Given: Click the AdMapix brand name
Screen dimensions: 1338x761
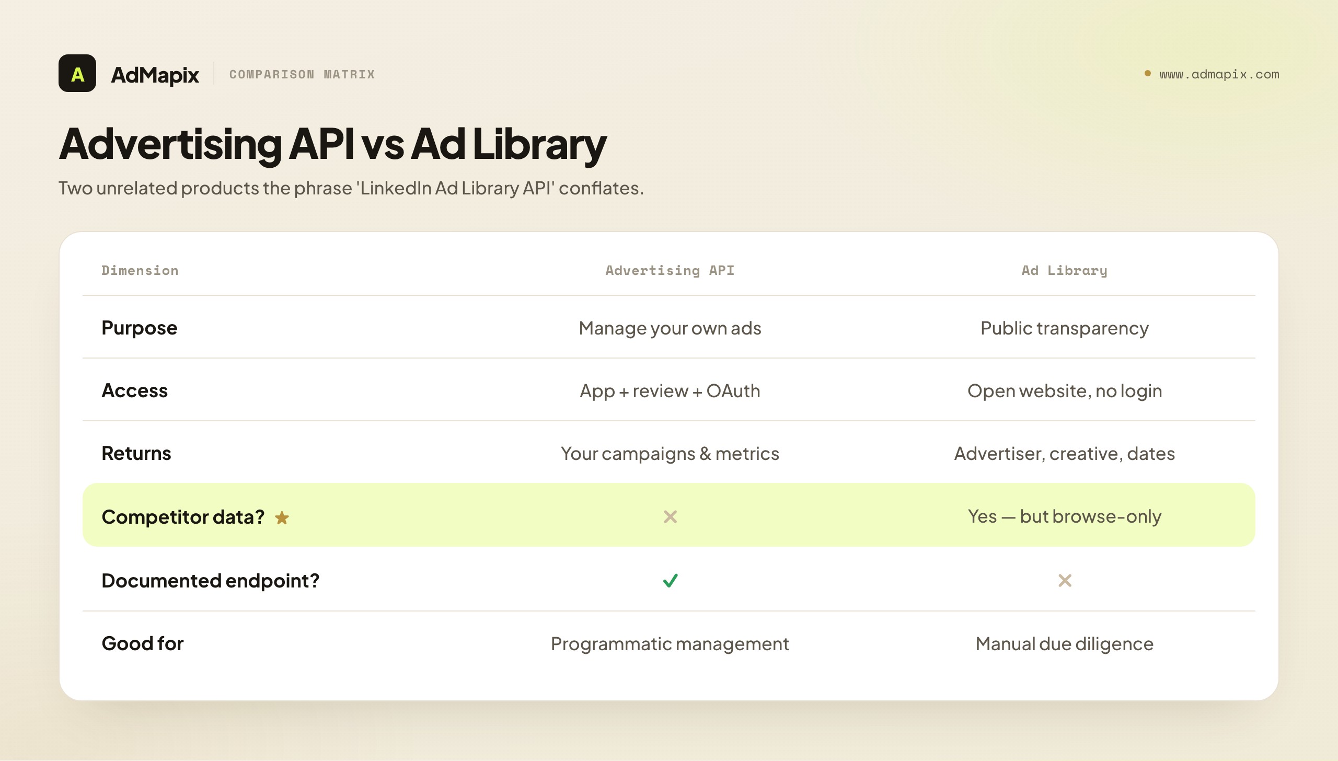Looking at the screenshot, I should (x=155, y=75).
